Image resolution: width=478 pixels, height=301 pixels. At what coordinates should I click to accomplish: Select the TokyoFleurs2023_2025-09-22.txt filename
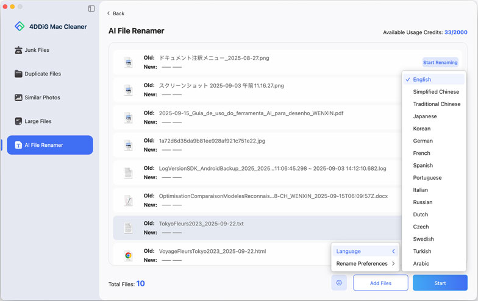click(x=201, y=224)
